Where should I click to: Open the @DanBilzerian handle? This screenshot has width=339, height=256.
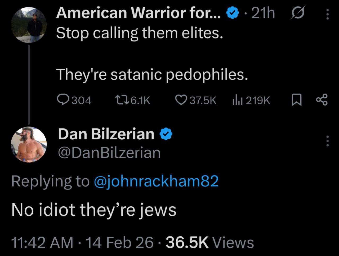pos(109,153)
